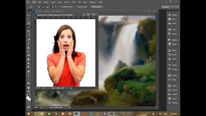Open the Adjustments panel
The height and width of the screenshot is (116, 206).
(x=173, y=40)
